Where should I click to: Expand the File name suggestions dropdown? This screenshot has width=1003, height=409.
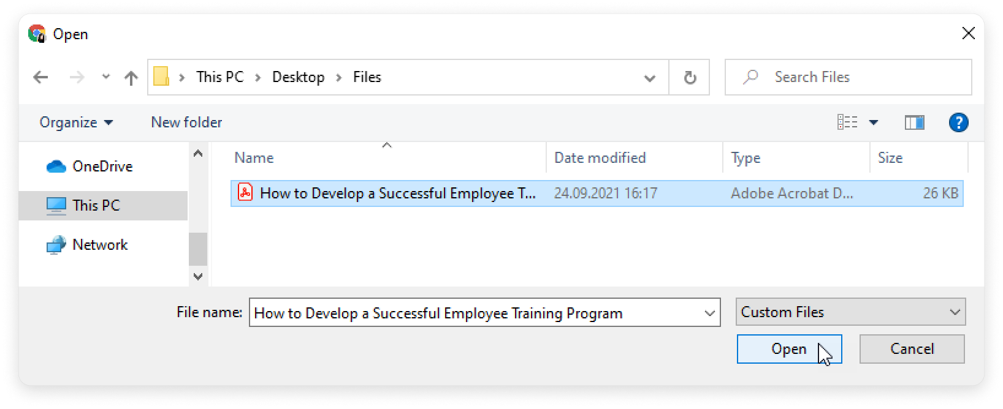click(709, 313)
